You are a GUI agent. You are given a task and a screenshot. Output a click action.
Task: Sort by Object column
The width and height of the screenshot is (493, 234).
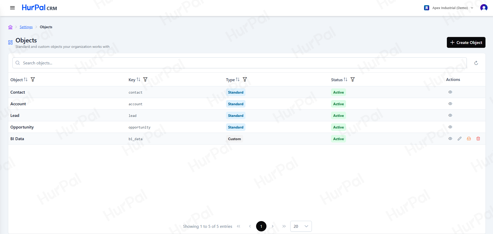(x=26, y=80)
